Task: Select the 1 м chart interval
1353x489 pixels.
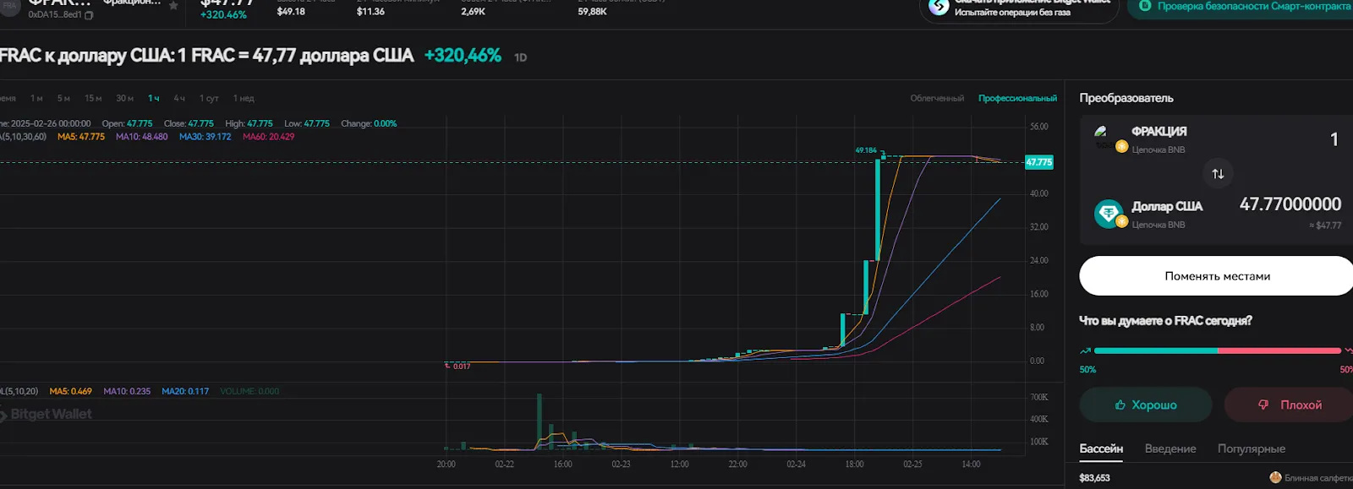Action: click(36, 99)
